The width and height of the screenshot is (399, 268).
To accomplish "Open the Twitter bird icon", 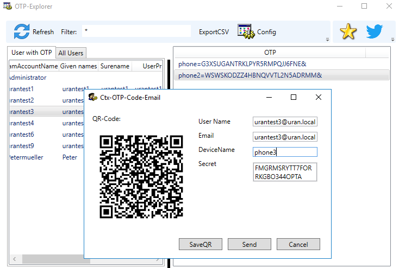I will (375, 31).
